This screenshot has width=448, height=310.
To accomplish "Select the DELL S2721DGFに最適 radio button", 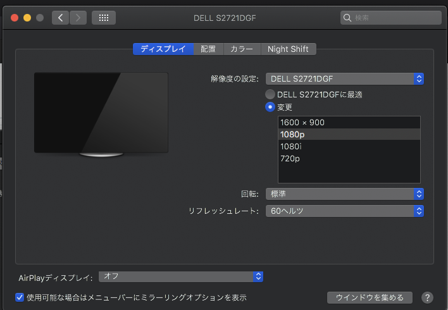I will click(x=270, y=94).
